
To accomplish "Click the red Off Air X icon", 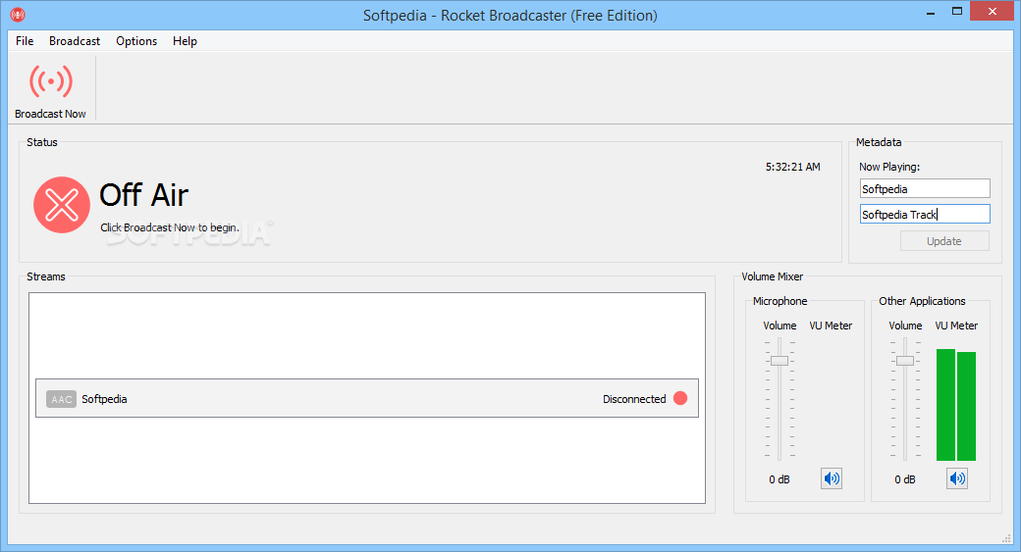I will (x=62, y=205).
